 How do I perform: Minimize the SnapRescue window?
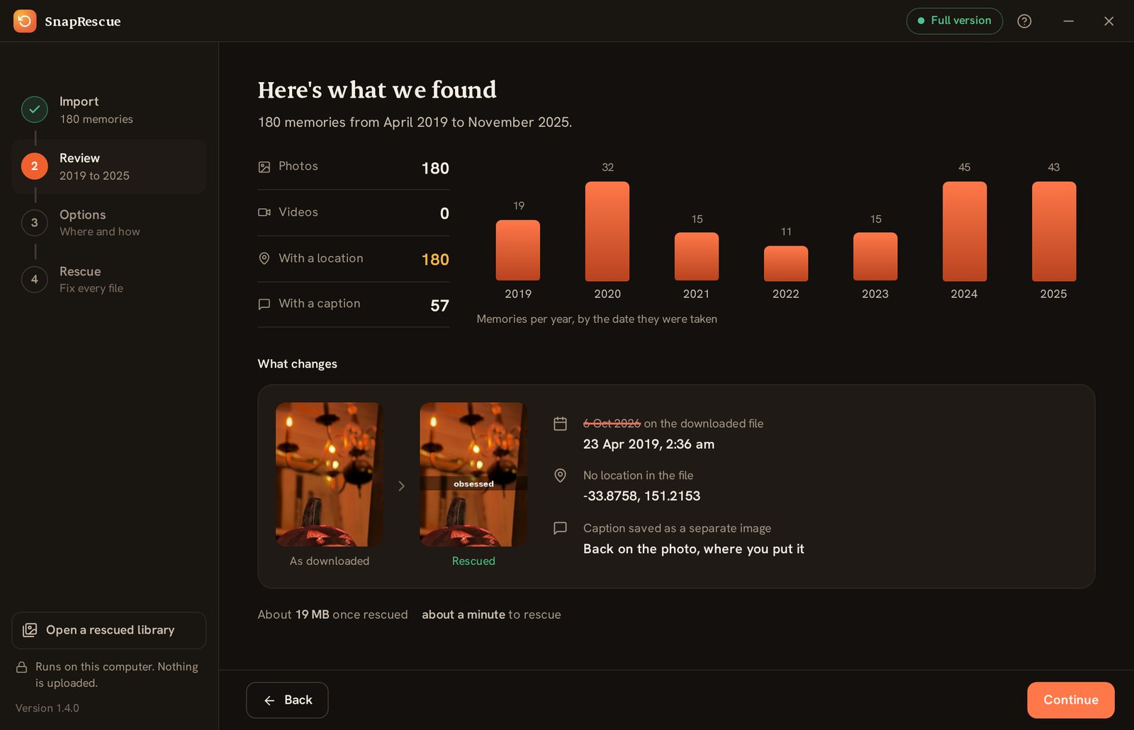tap(1068, 21)
